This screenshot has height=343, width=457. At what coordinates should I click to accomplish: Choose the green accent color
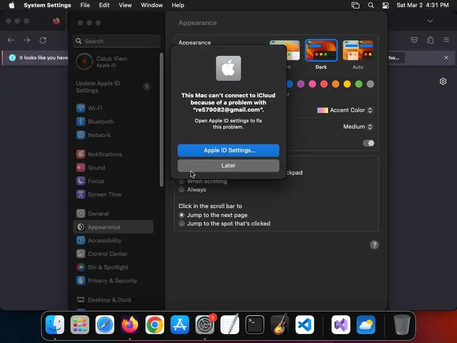[x=359, y=84]
